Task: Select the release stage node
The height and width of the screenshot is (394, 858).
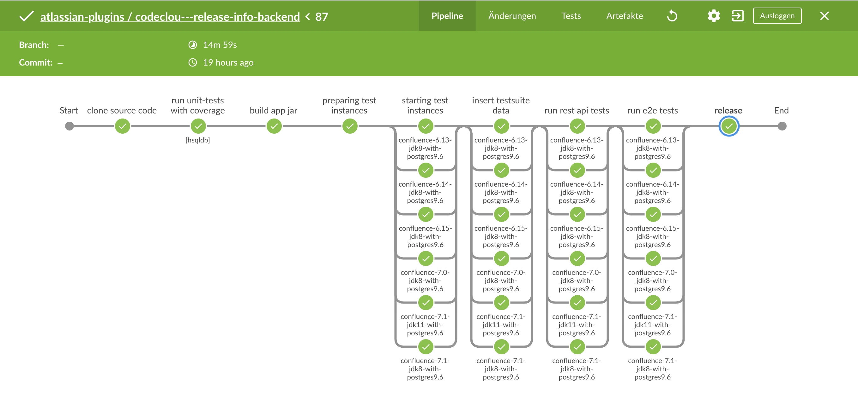Action: point(729,126)
